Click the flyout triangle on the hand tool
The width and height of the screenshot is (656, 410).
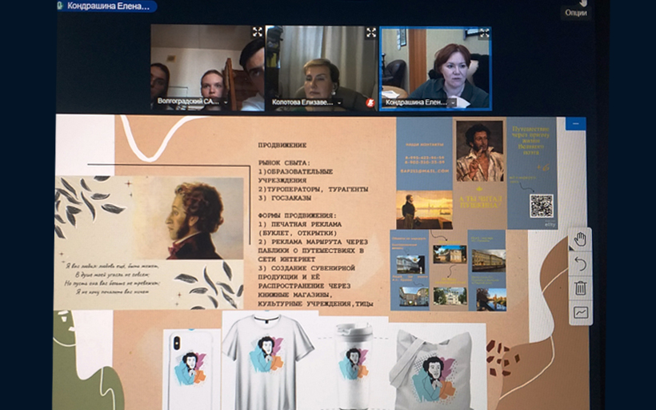[x=572, y=248]
